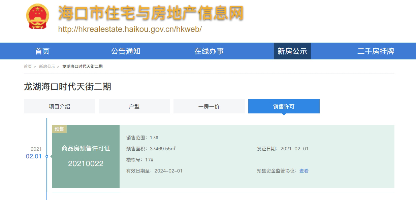This screenshot has height=200, width=416.
Task: Select 新房公示 navigation item
Action: point(292,51)
